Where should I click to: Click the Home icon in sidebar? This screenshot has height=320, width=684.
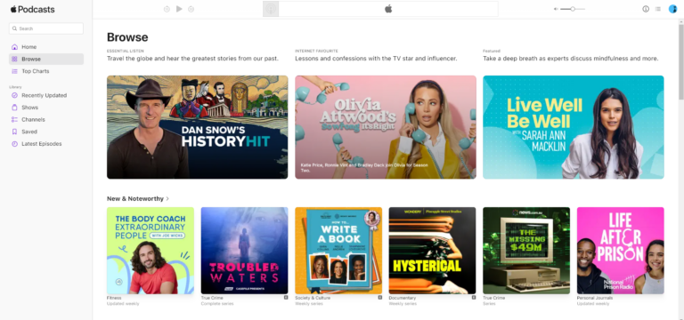14,47
